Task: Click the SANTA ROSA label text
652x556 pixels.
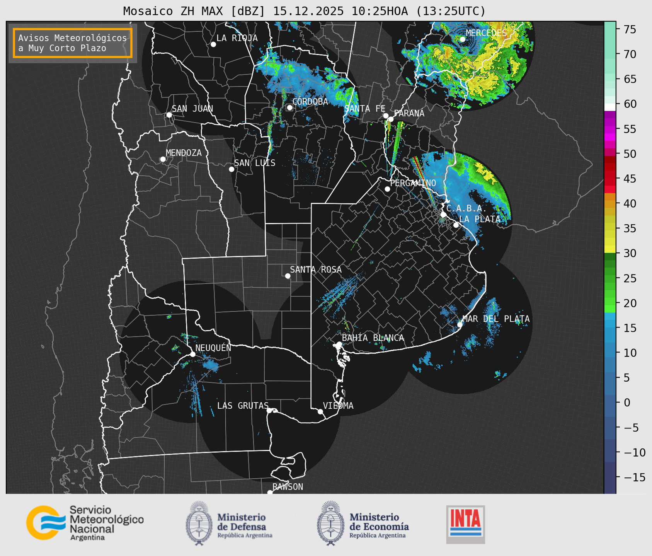Action: click(316, 269)
